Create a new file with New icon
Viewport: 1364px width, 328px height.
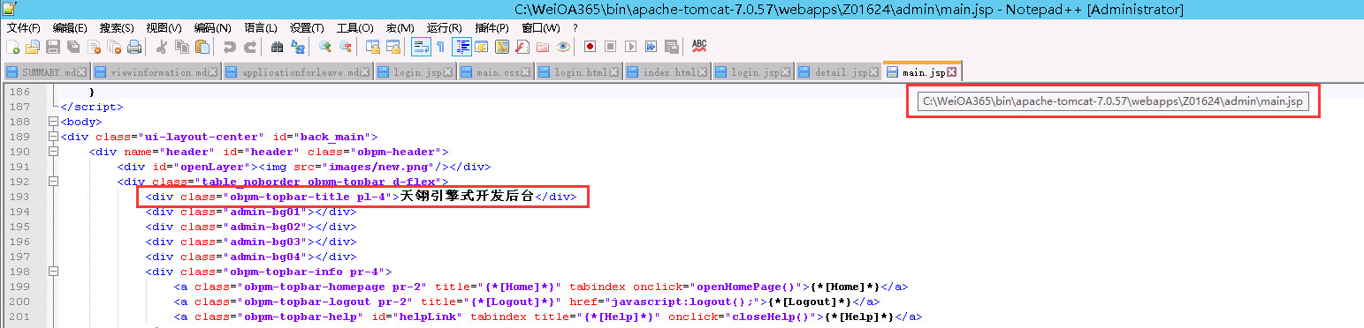[x=12, y=47]
